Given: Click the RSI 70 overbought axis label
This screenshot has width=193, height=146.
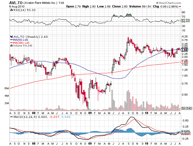Looking at the screenshot, I should coord(184,17).
